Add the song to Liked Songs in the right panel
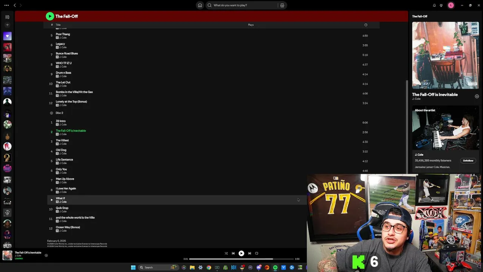Viewport: 483px width, 272px height. 477,96
